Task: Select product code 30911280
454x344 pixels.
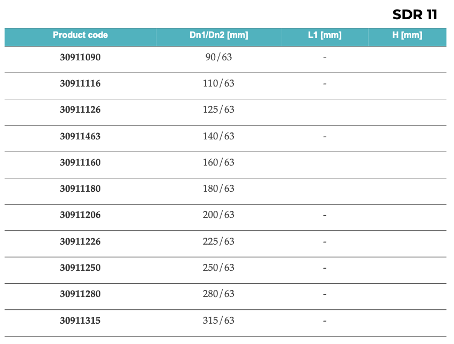Action: click(80, 294)
